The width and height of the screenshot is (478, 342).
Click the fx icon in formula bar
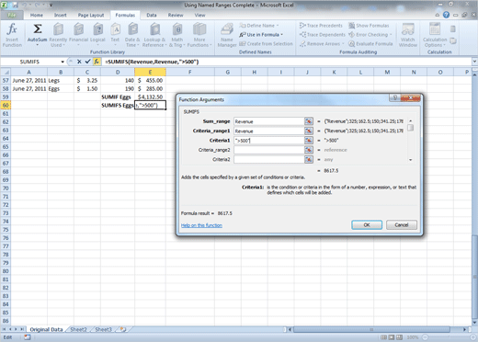click(97, 62)
